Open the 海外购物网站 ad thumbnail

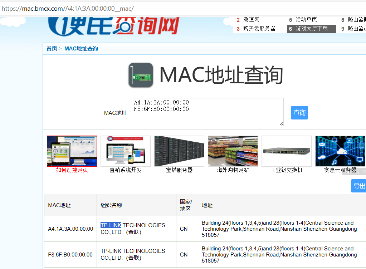[x=233, y=151]
